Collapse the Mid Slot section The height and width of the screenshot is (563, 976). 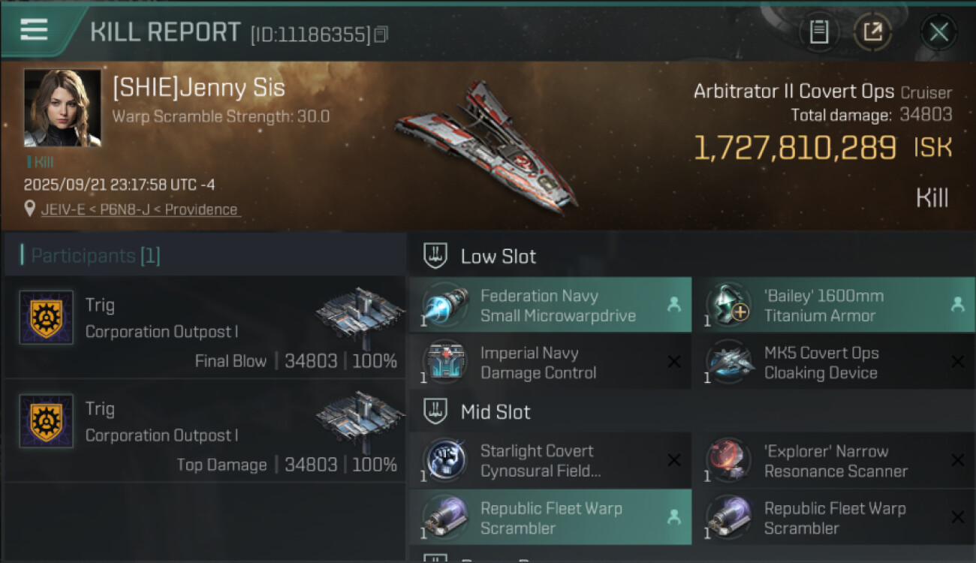[436, 411]
